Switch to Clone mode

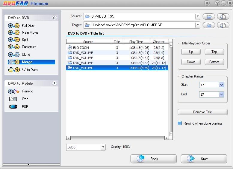click(x=26, y=55)
